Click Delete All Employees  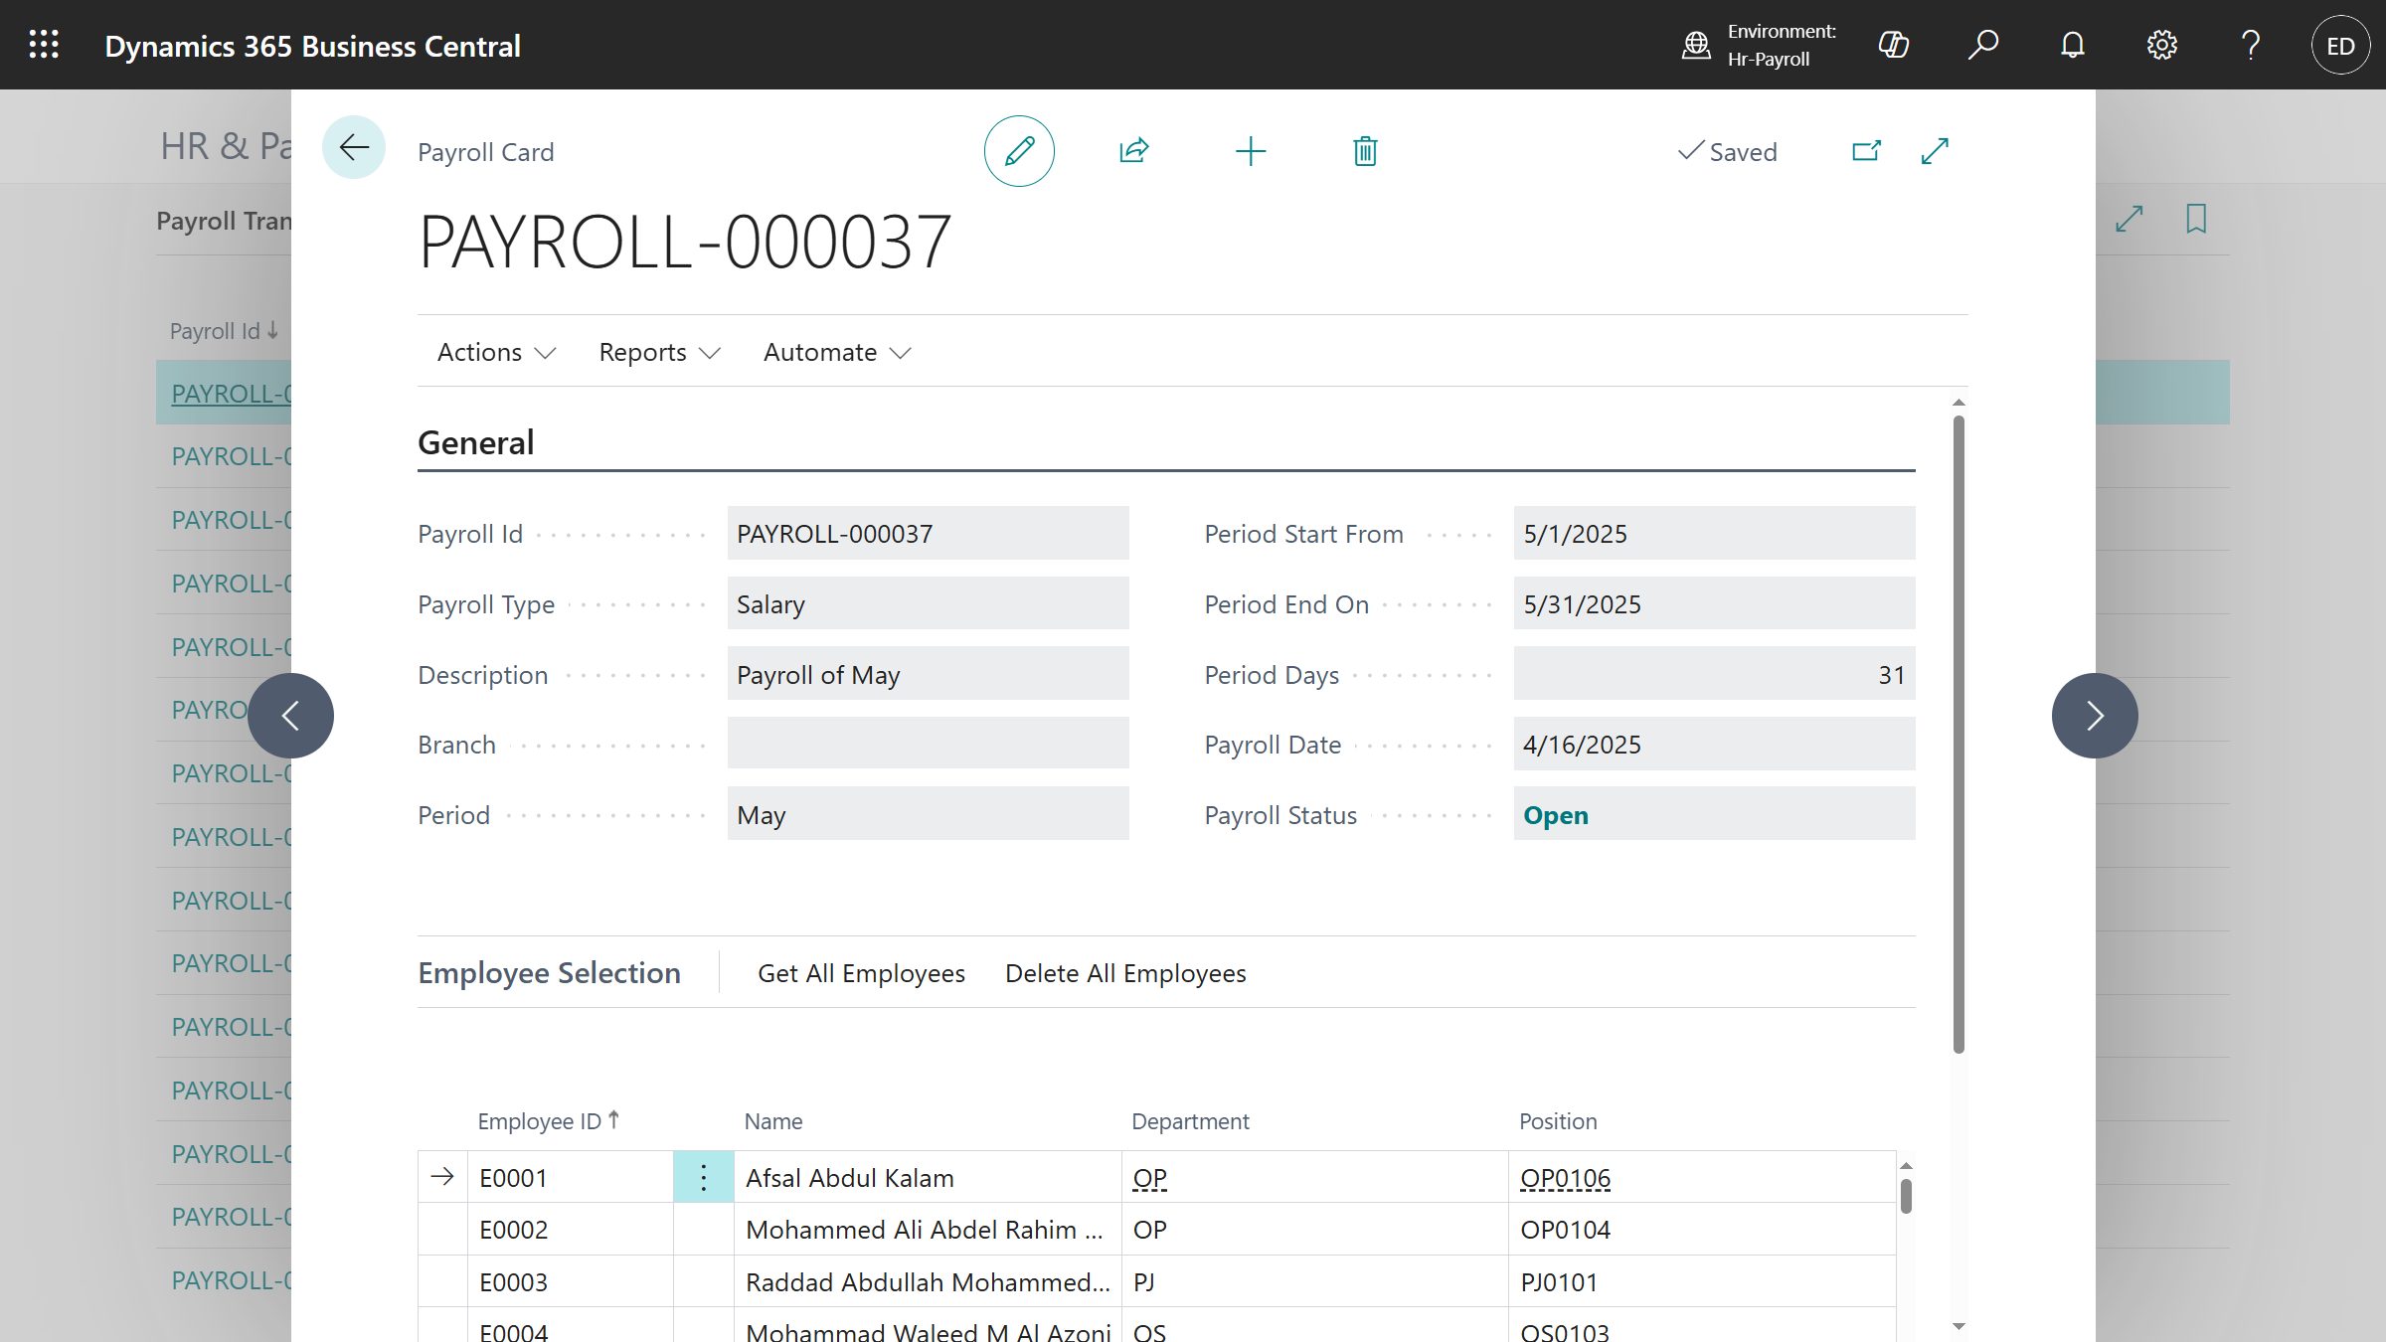pyautogui.click(x=1125, y=973)
